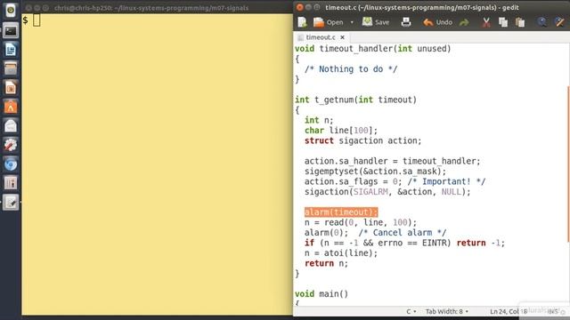Click 'struct sigaction action;' line
Image resolution: width=570 pixels, height=320 pixels.
point(362,140)
